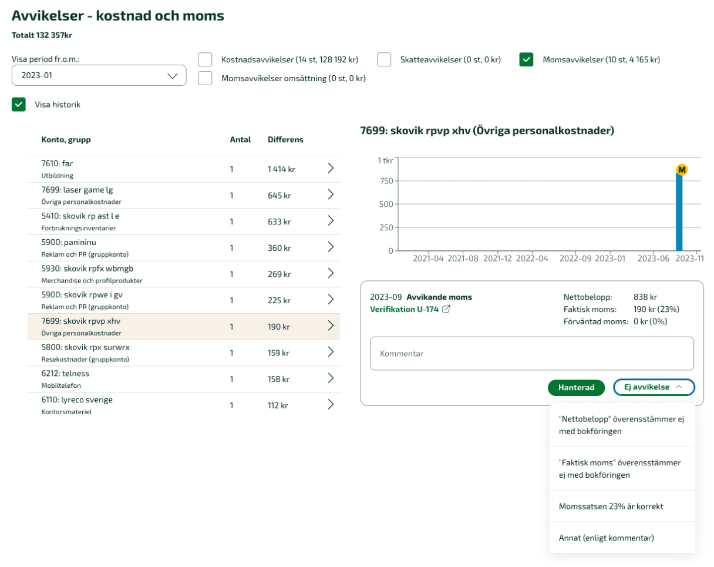Collapse the Ej avvikelse dropdown button
The image size is (714, 567).
[x=654, y=387]
